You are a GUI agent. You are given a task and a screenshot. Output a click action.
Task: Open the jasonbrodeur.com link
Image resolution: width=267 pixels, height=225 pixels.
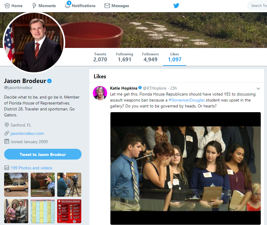(27, 133)
